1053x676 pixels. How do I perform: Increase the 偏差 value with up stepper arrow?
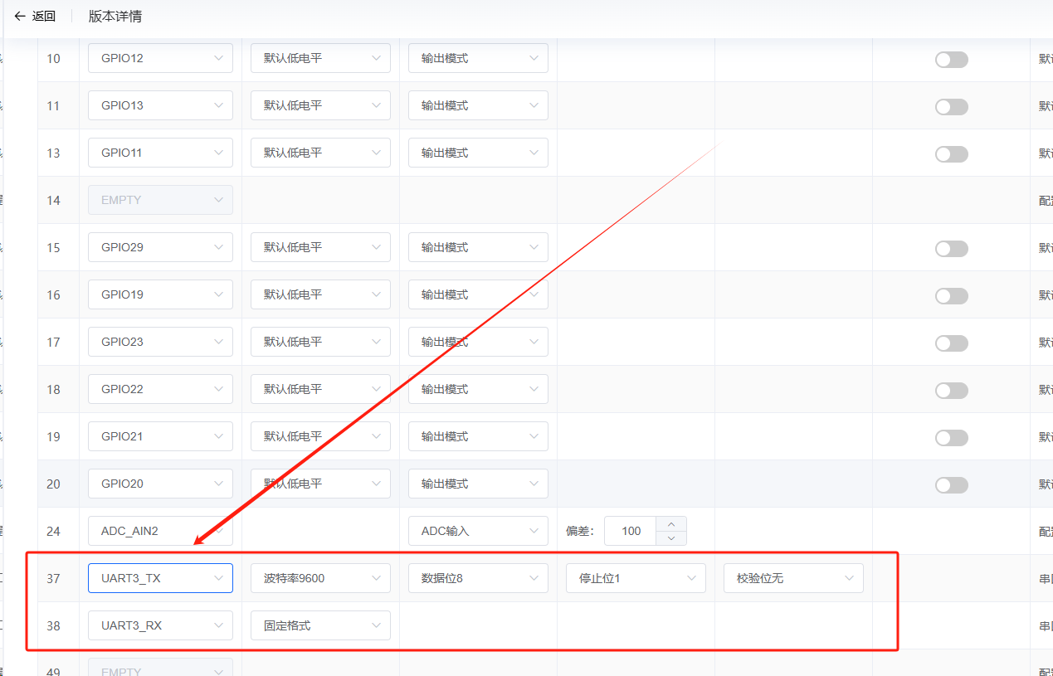coord(671,523)
